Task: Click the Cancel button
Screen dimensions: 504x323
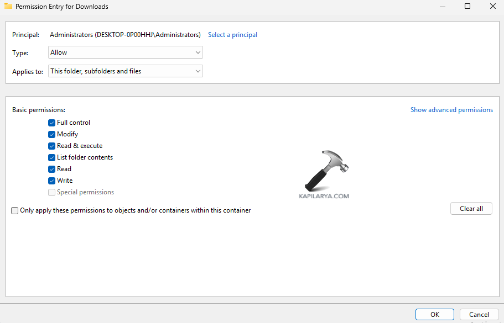Action: tap(479, 314)
